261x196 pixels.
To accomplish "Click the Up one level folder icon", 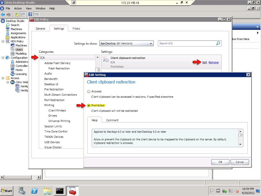I will click(17, 15).
